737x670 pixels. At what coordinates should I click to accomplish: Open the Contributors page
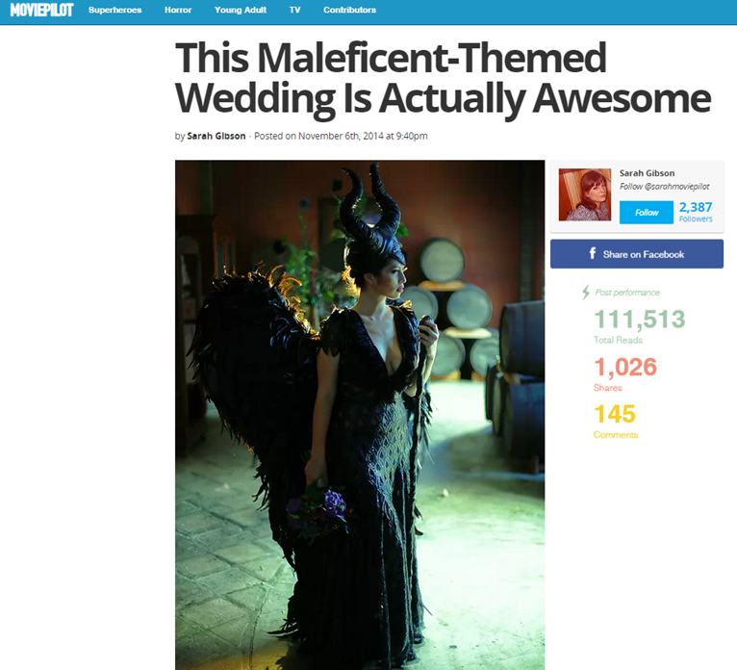[349, 10]
